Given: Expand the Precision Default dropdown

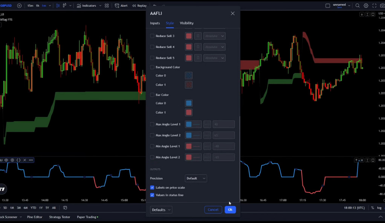Looking at the screenshot, I should click(196, 178).
